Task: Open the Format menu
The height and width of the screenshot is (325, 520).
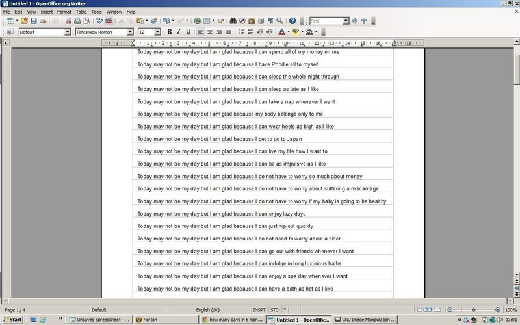Action: tap(64, 12)
